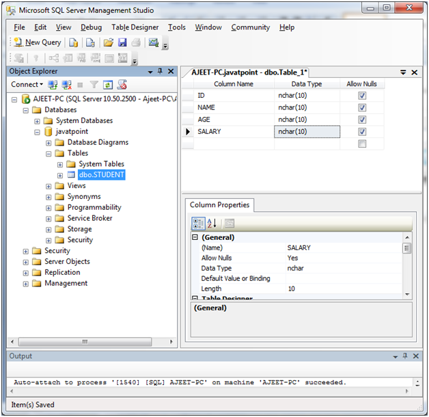The width and height of the screenshot is (429, 417).
Task: Click the Object Explorer delete icon with red circle
Action: pyautogui.click(x=122, y=85)
